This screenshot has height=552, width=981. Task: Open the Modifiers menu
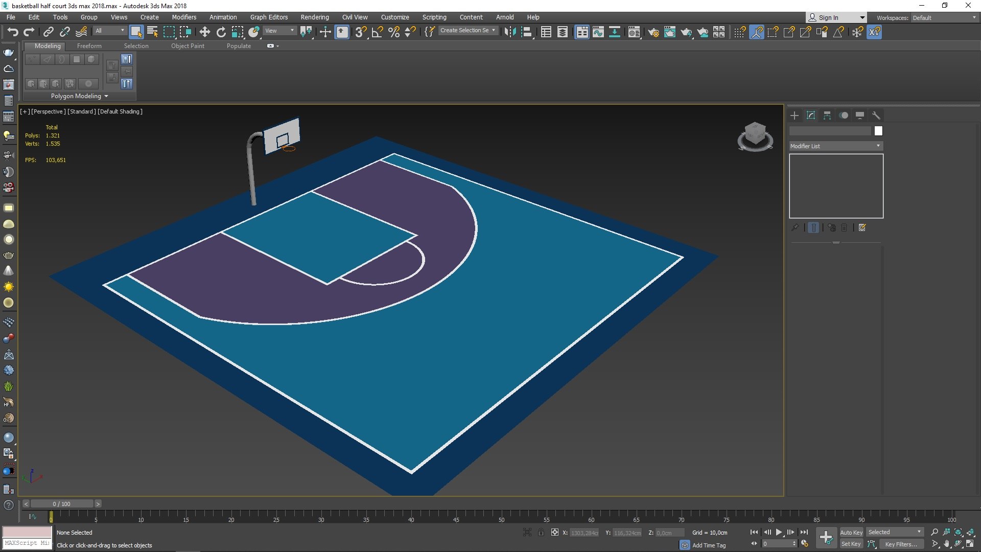coord(184,17)
